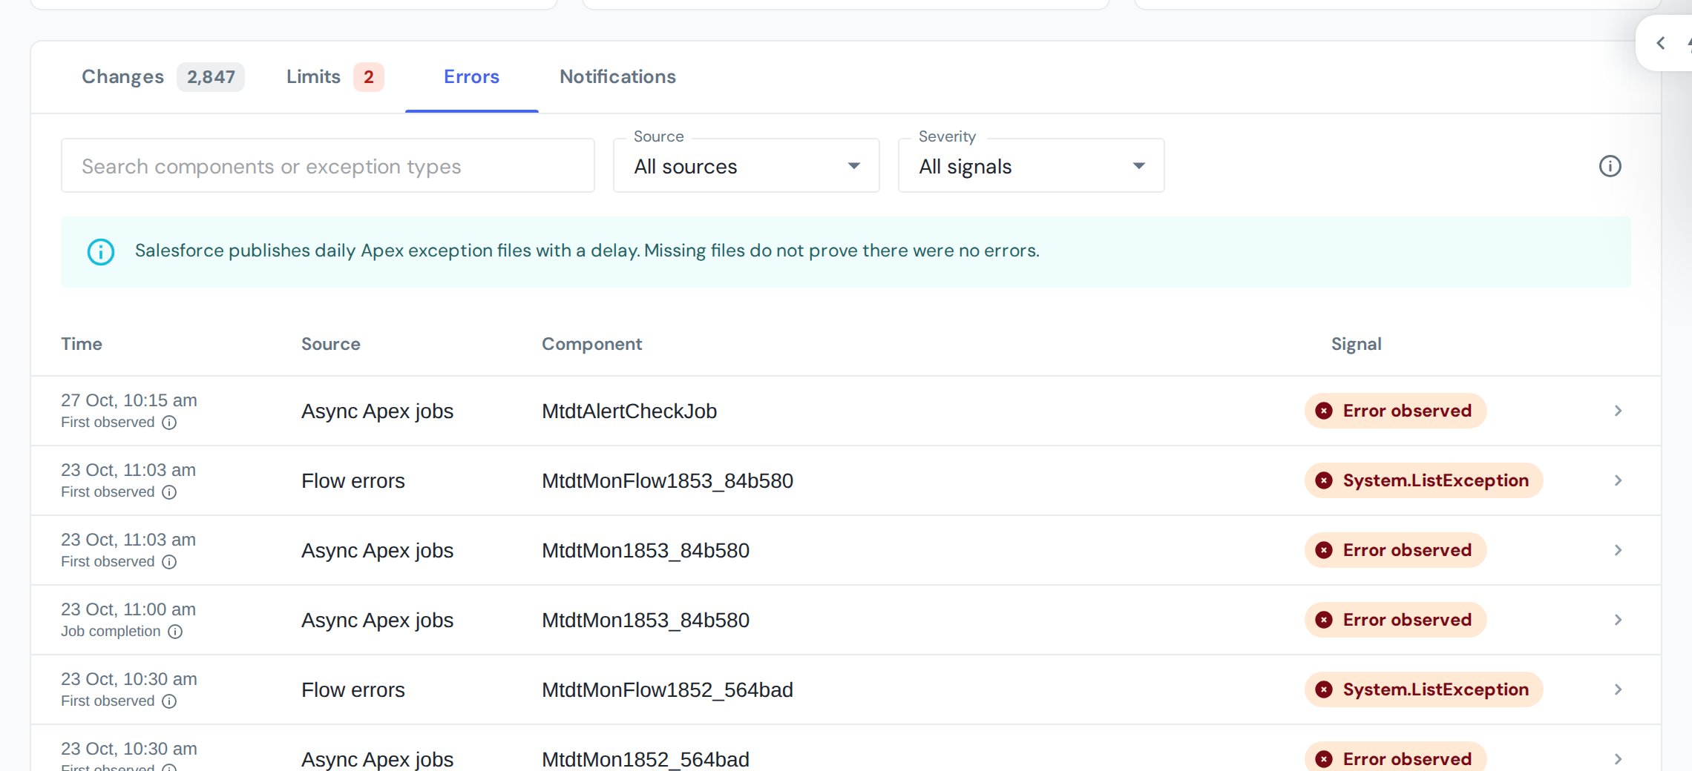Click info icon beside 27 Oct First observed
This screenshot has height=771, width=1692.
[169, 423]
